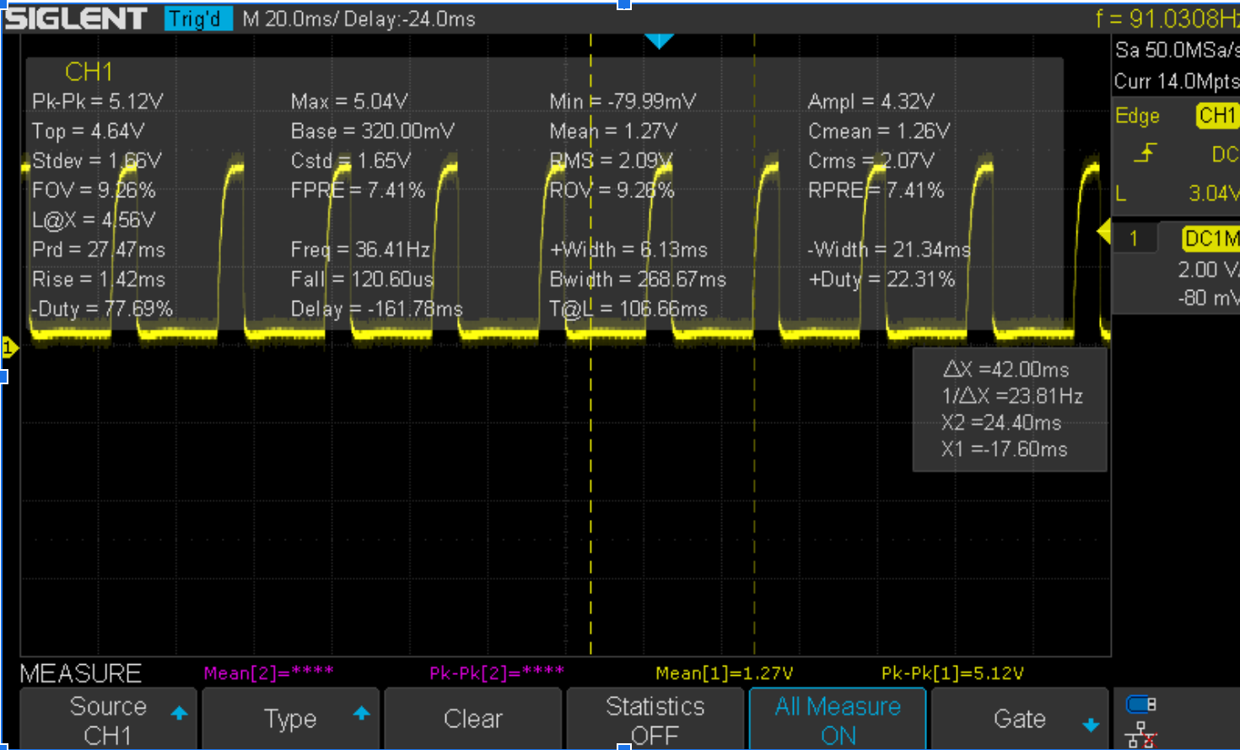The height and width of the screenshot is (750, 1240).
Task: Click the Mean[1]=1.27V bottom readout
Action: click(725, 672)
